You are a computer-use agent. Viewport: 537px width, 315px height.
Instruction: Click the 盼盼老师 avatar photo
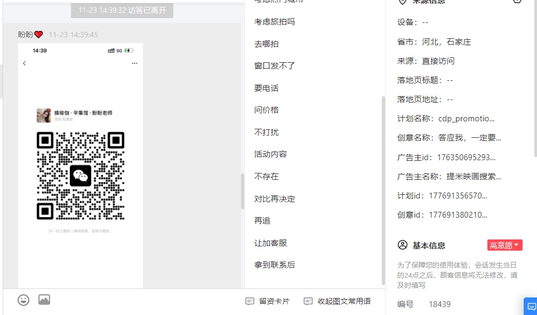click(44, 115)
